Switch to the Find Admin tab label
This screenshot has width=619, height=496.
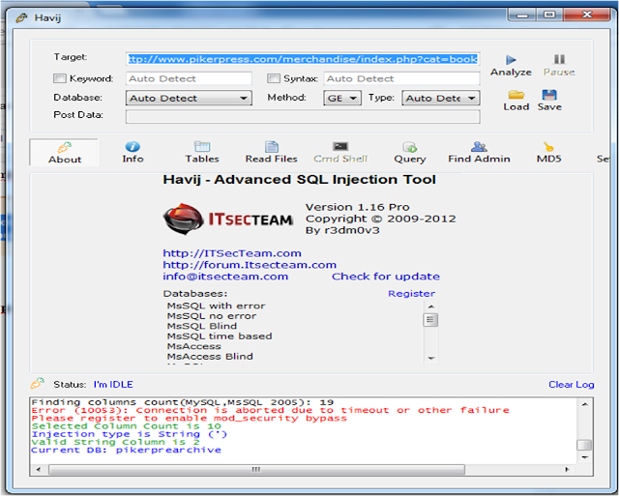tap(479, 159)
